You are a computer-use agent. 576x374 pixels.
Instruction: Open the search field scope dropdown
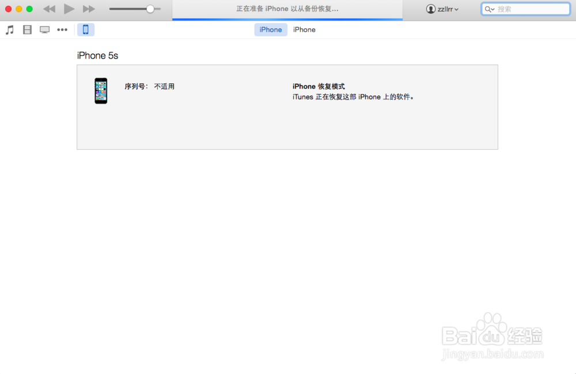pos(490,9)
